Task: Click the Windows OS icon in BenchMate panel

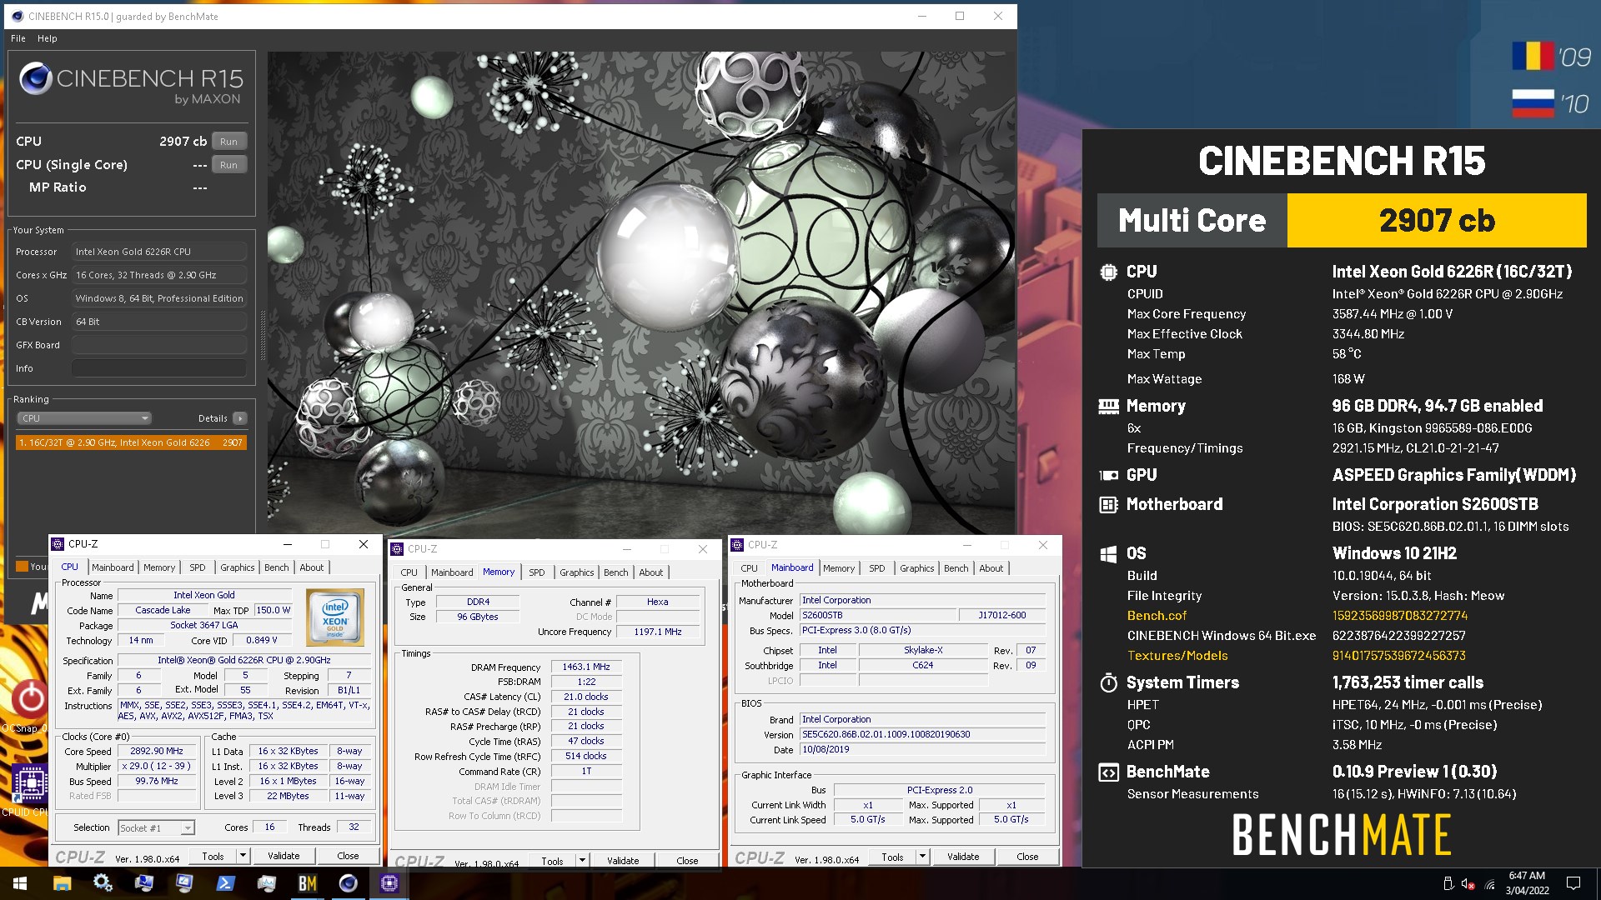Action: [1108, 553]
